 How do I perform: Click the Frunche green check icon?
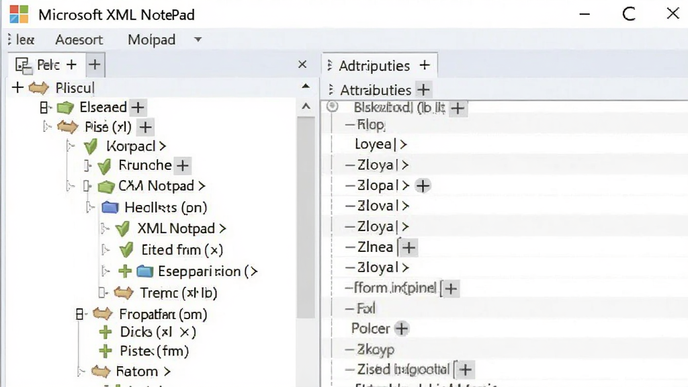[104, 167]
